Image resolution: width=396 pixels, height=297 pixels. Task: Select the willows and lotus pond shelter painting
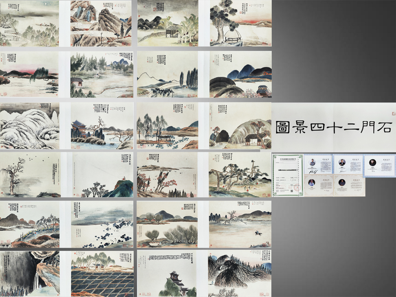tap(167, 126)
